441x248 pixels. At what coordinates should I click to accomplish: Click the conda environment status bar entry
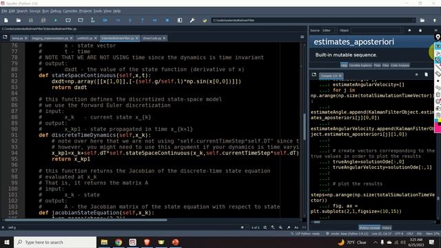click(x=347, y=234)
